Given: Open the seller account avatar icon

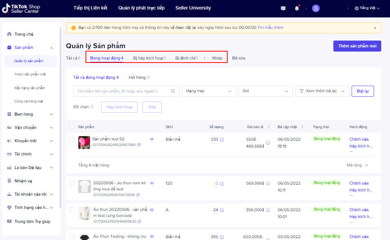Looking at the screenshot, I should point(315,8).
